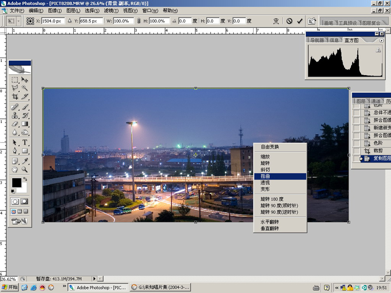Open the 滤镜 menu
This screenshot has height=293, width=391.
tap(111, 11)
